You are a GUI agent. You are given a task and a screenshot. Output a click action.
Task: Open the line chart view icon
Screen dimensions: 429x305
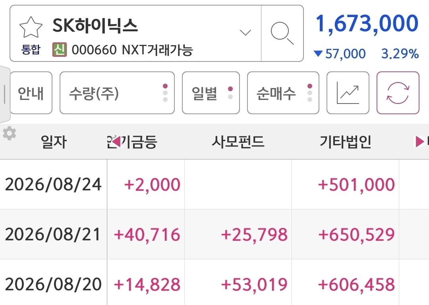point(348,93)
